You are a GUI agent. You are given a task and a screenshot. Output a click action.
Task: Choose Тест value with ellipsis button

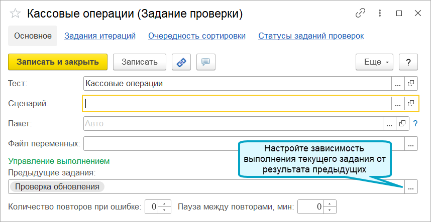coord(398,84)
